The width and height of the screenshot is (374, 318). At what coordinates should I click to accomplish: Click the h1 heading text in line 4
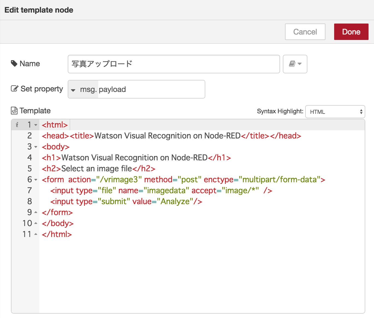point(135,158)
